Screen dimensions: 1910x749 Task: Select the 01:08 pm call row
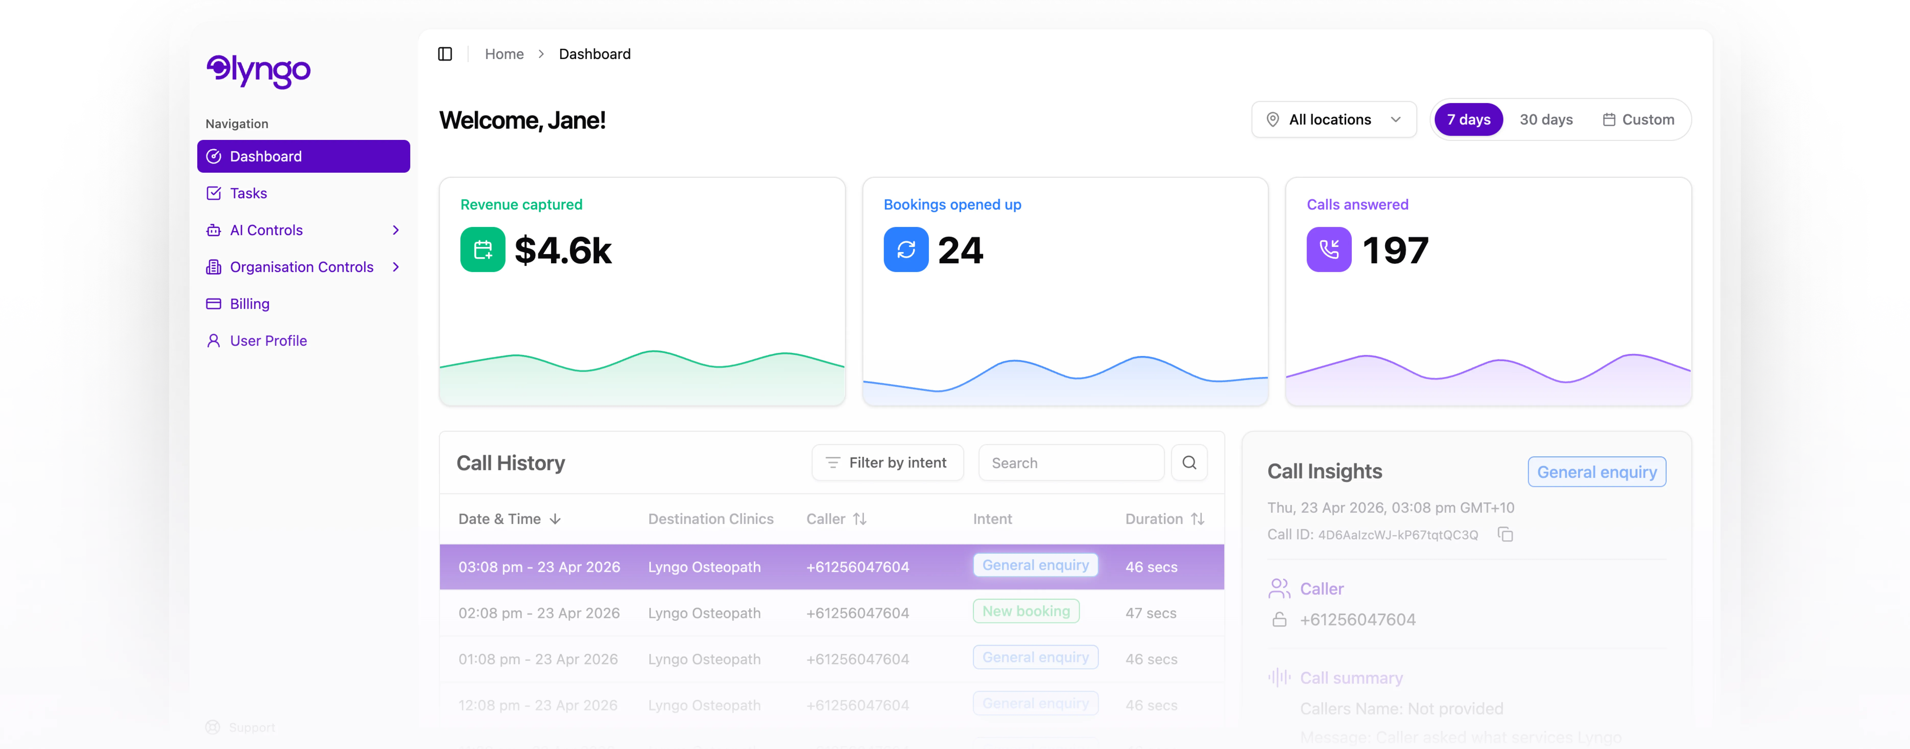832,659
